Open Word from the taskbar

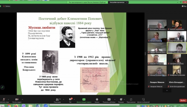(38, 106)
